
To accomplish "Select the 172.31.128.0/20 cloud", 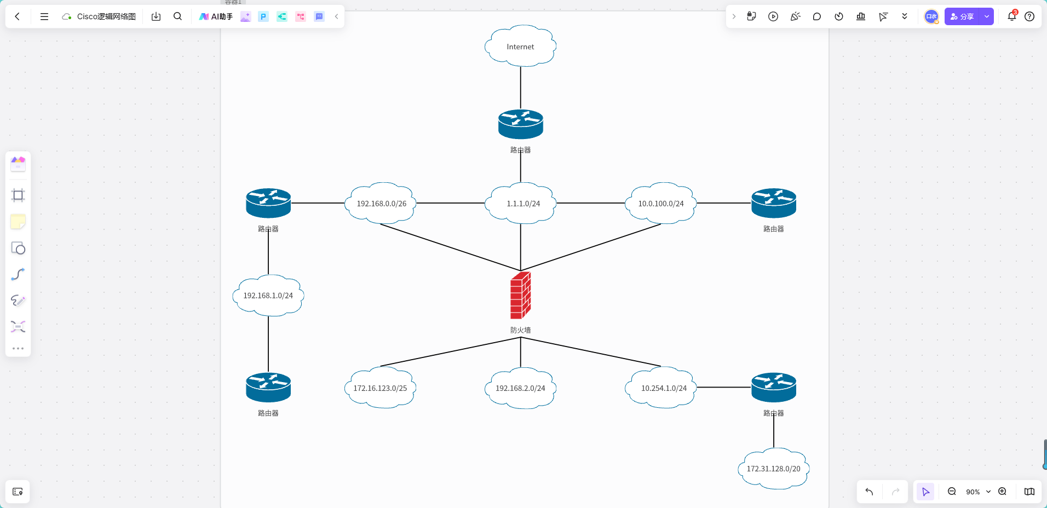I will pyautogui.click(x=774, y=468).
